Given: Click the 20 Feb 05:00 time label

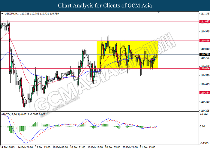Looking at the screenshot, I should click(x=112, y=147).
